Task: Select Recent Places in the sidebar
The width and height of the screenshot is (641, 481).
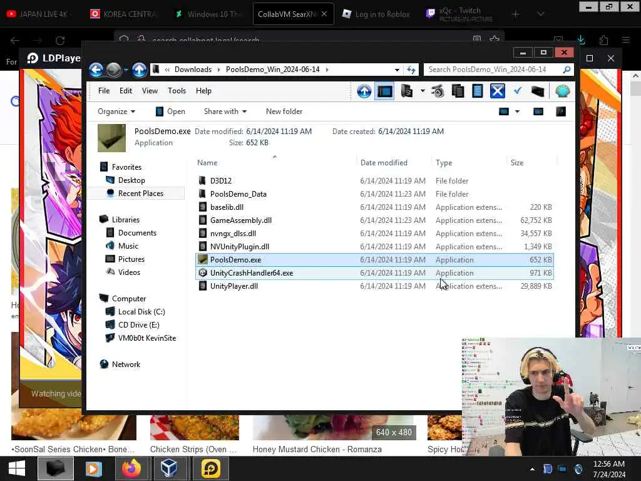Action: (140, 194)
